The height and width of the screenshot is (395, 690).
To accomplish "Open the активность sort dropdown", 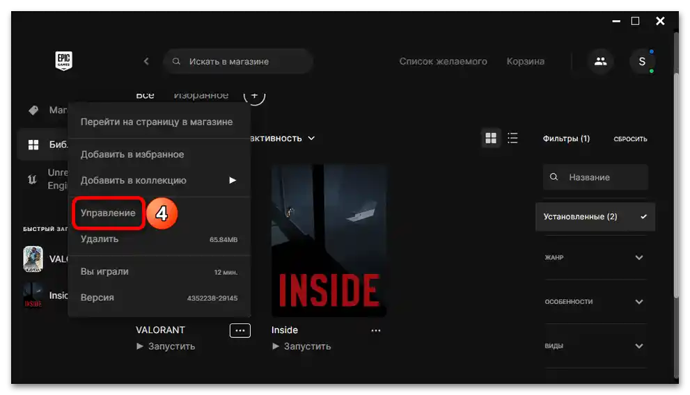I will click(283, 138).
